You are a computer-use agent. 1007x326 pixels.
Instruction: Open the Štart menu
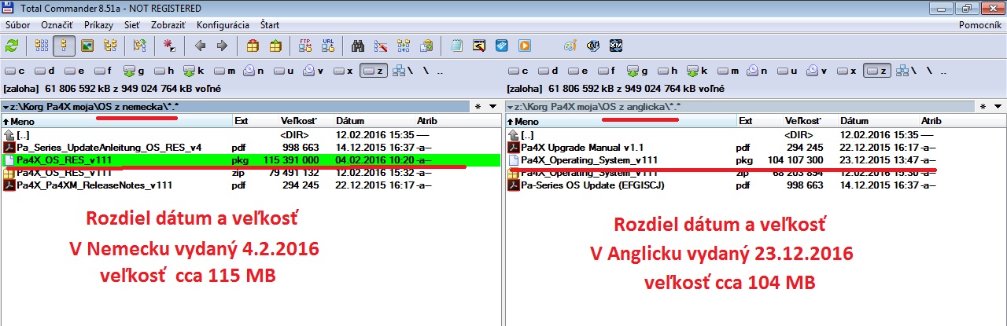tap(270, 25)
